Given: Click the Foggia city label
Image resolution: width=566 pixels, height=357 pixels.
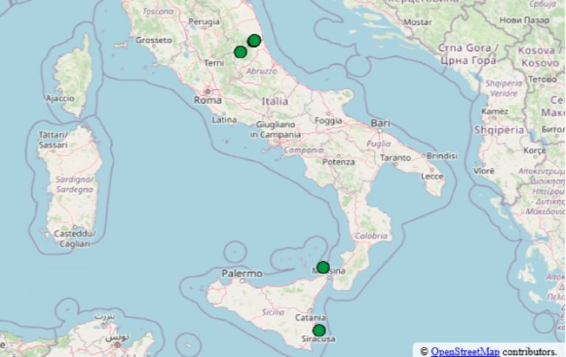Looking at the screenshot, I should (x=328, y=120).
